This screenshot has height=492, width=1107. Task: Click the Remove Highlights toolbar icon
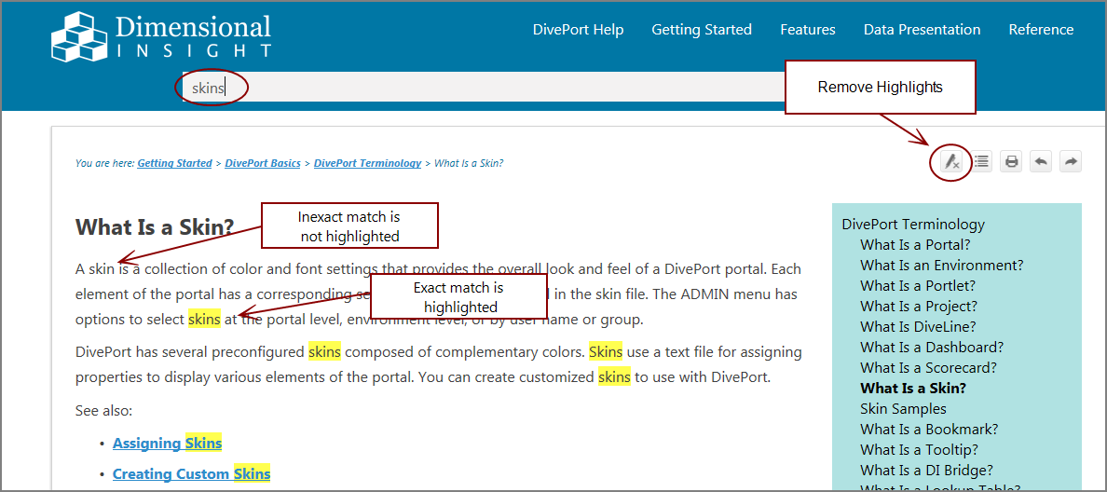(951, 161)
